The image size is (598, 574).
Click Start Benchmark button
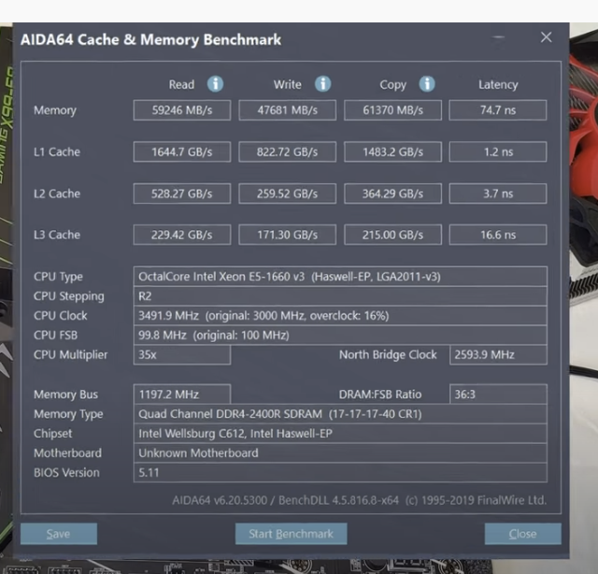pos(291,534)
